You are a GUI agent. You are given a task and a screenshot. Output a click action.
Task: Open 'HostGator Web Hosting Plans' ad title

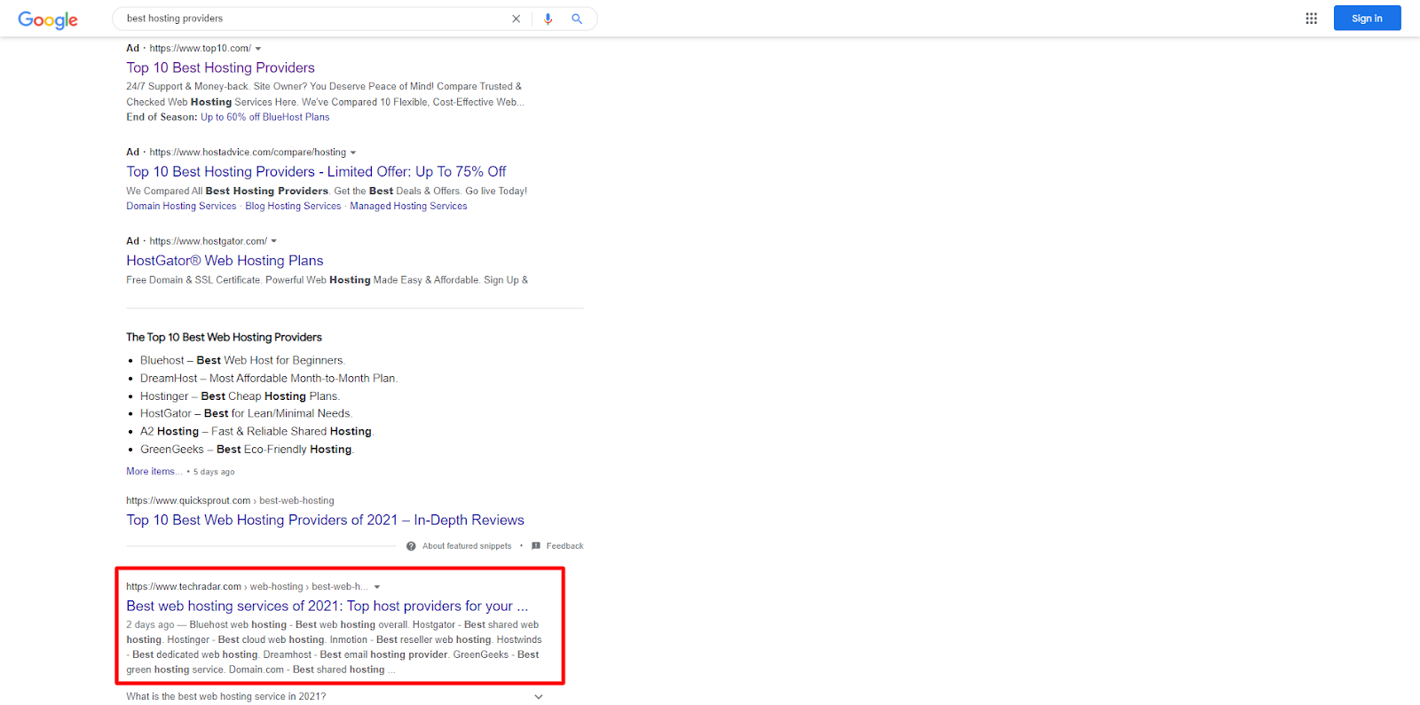point(225,261)
